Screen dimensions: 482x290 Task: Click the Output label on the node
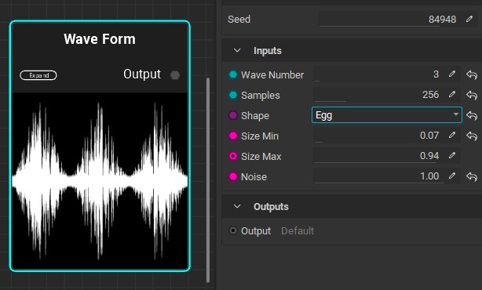click(x=142, y=74)
